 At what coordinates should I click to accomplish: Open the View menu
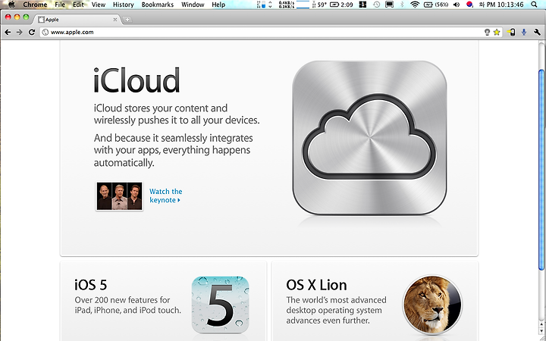click(x=99, y=5)
